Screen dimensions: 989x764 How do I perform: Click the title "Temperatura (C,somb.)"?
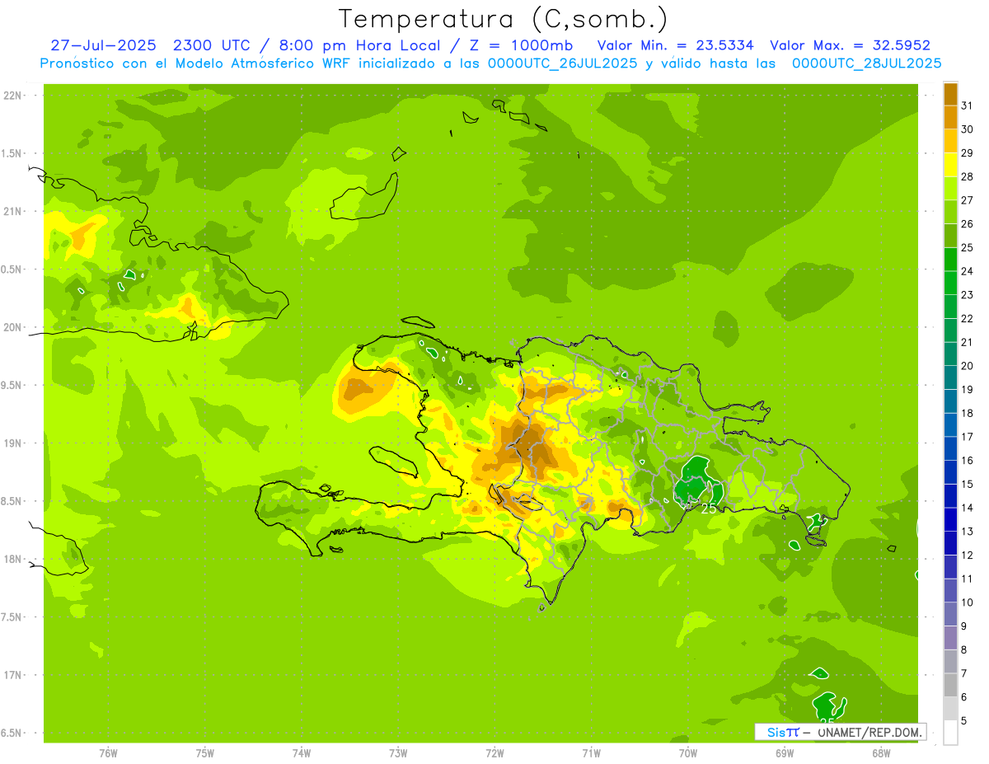tap(503, 19)
